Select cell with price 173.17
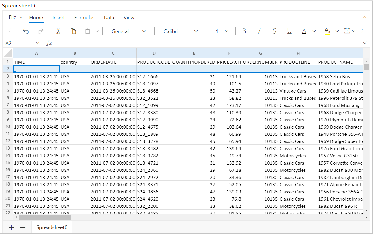This screenshot has height=234, width=373. [229, 105]
